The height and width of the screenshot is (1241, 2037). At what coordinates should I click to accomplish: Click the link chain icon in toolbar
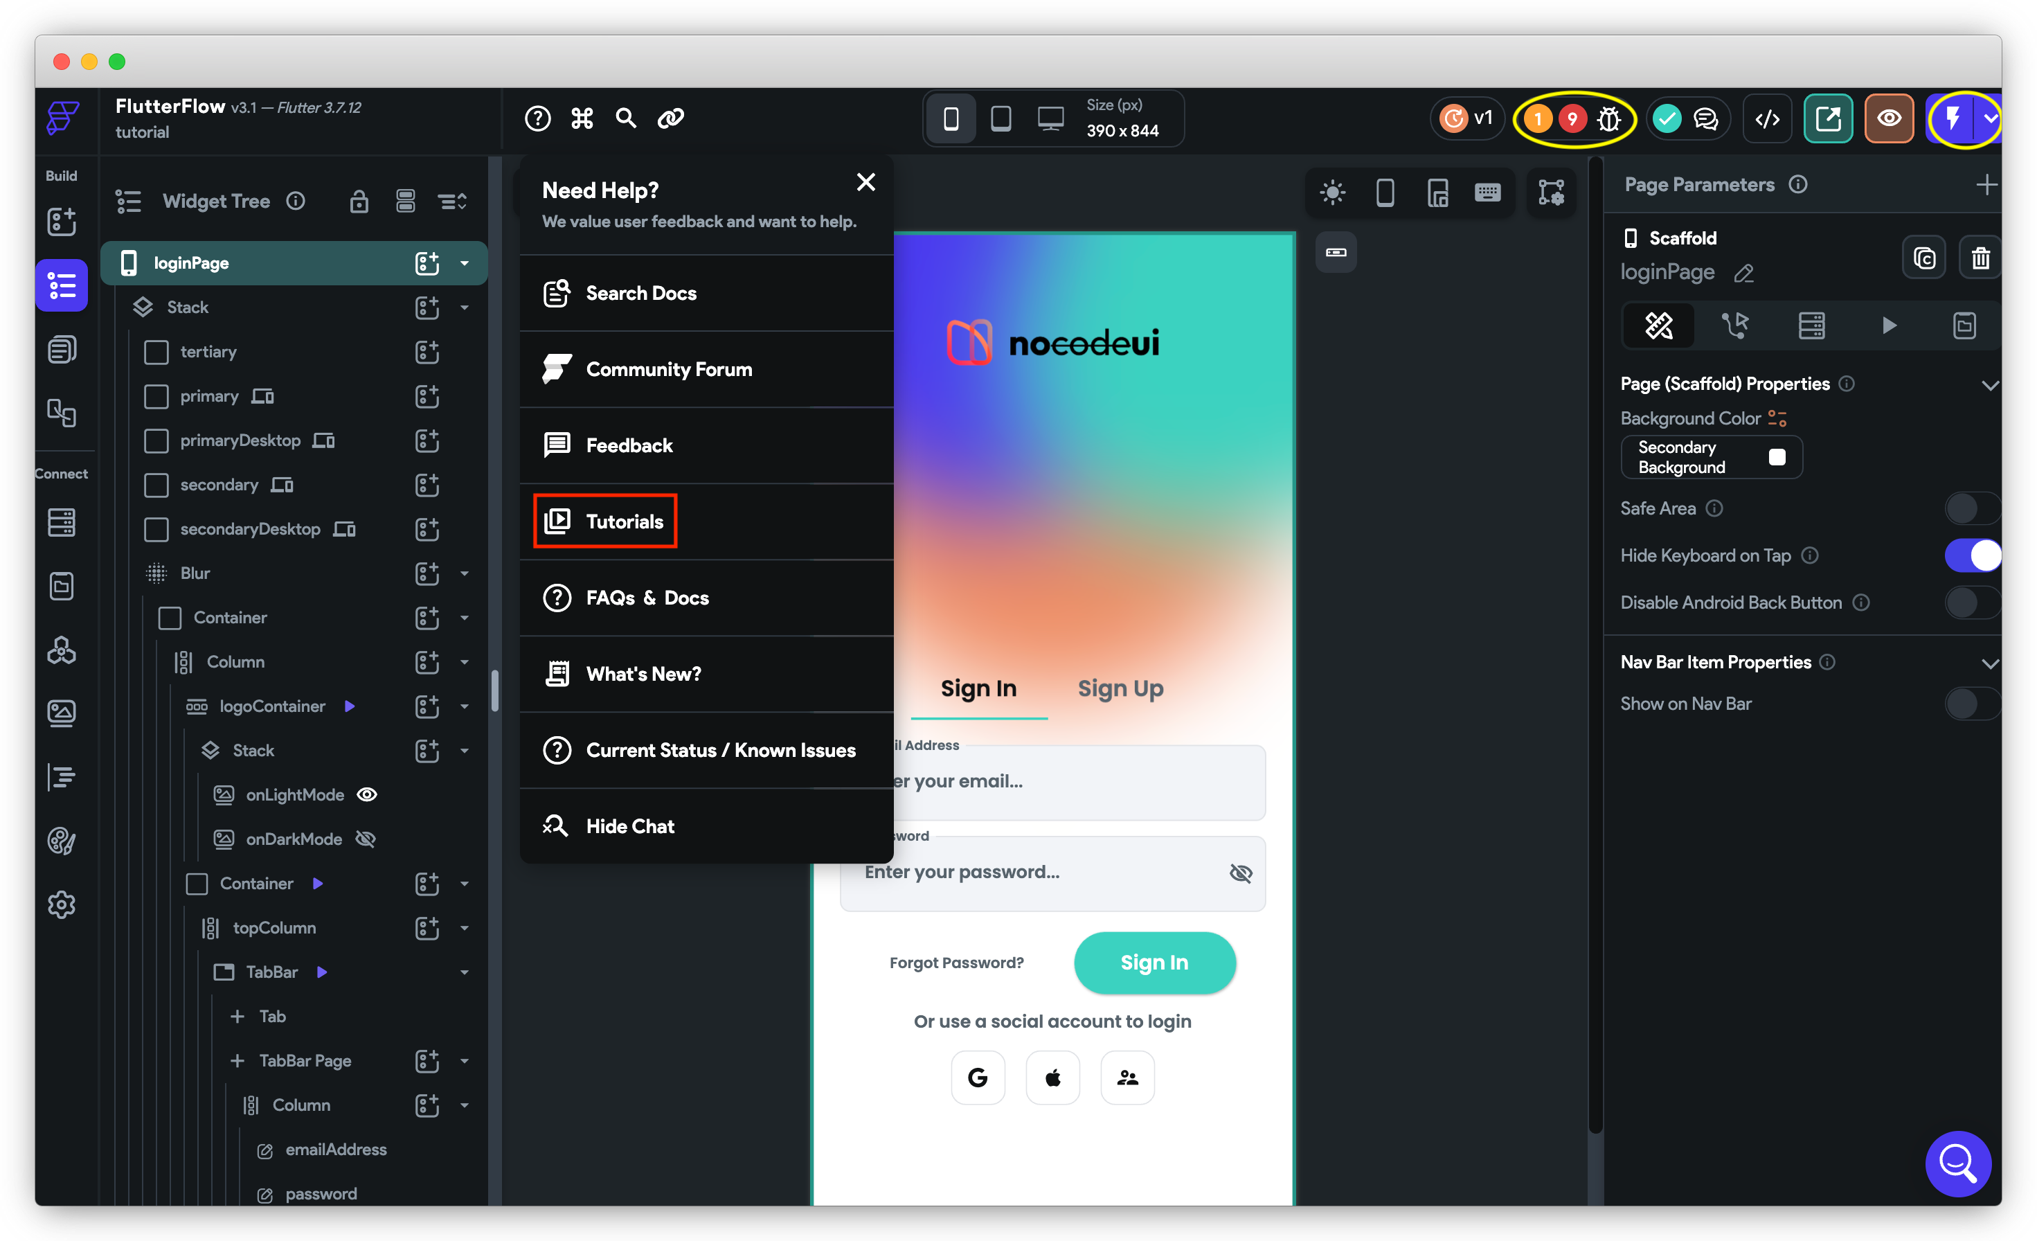coord(670,118)
